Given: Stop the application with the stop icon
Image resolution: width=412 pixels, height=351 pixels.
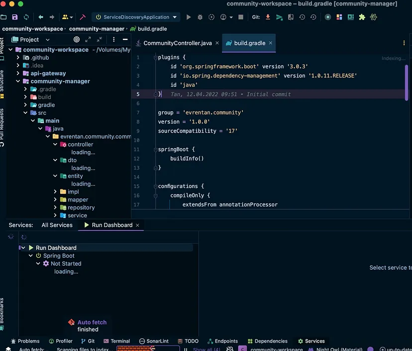Looking at the screenshot, I should point(240,16).
